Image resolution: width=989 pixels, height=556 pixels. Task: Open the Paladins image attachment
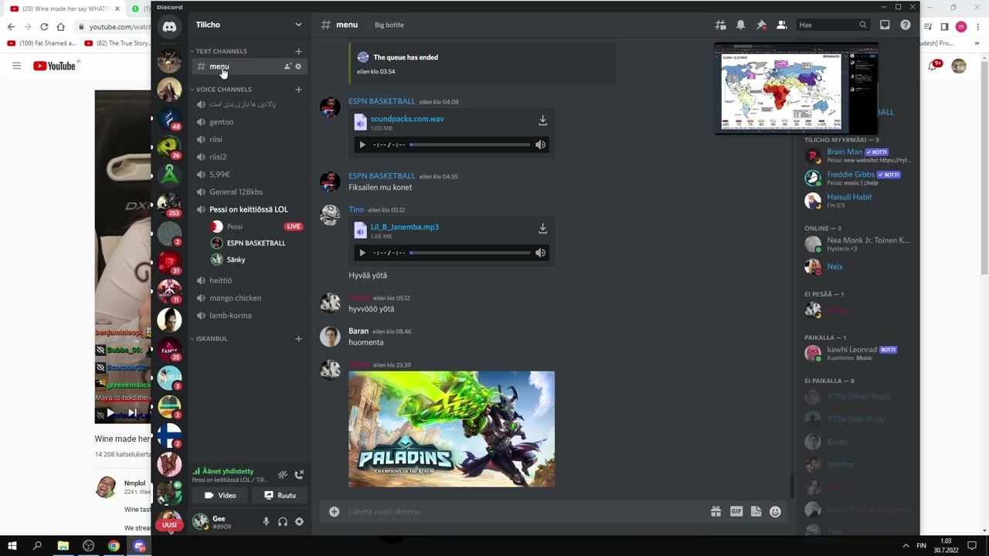point(451,429)
